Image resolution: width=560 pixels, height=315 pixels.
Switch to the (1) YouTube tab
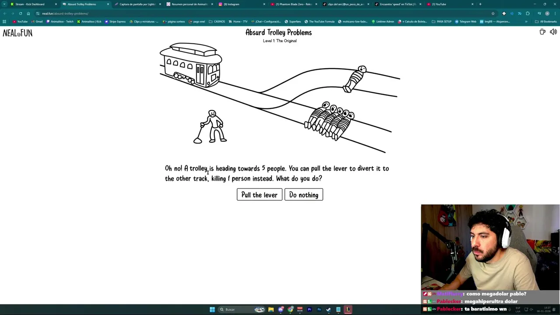click(x=450, y=4)
